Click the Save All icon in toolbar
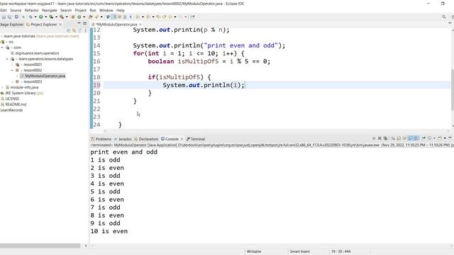 (9, 17)
